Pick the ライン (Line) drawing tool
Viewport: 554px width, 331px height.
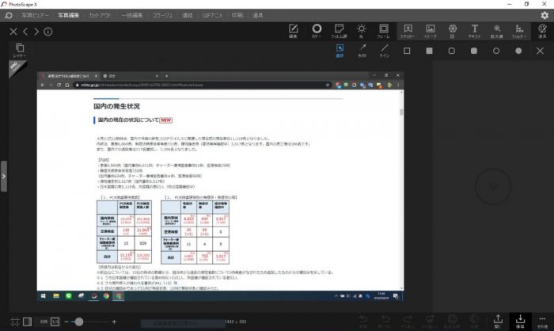[385, 51]
